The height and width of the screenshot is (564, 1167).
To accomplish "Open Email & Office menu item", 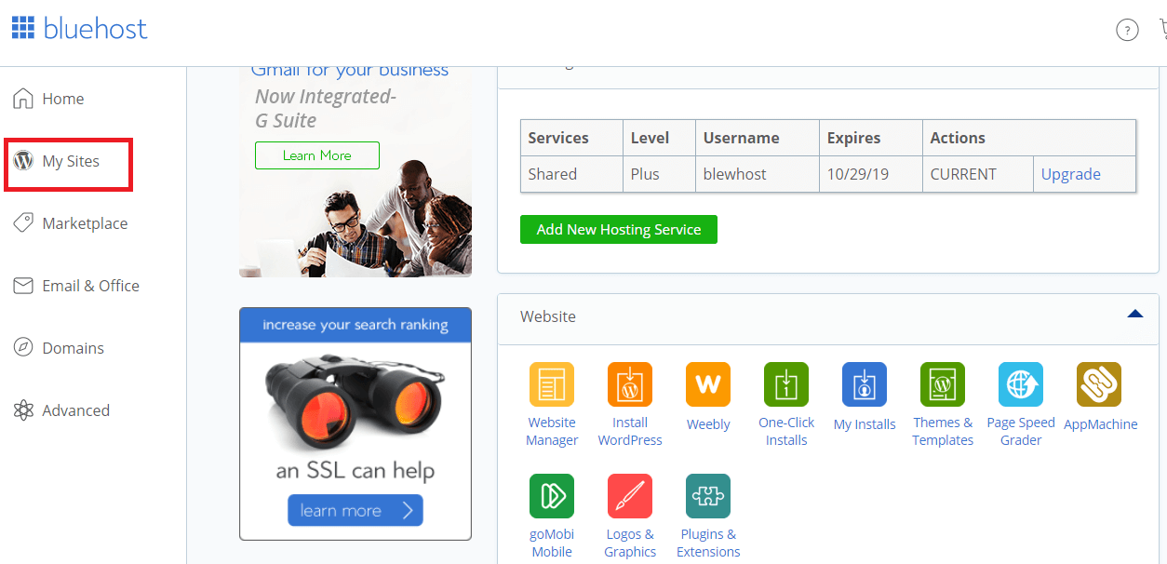I will (x=90, y=286).
